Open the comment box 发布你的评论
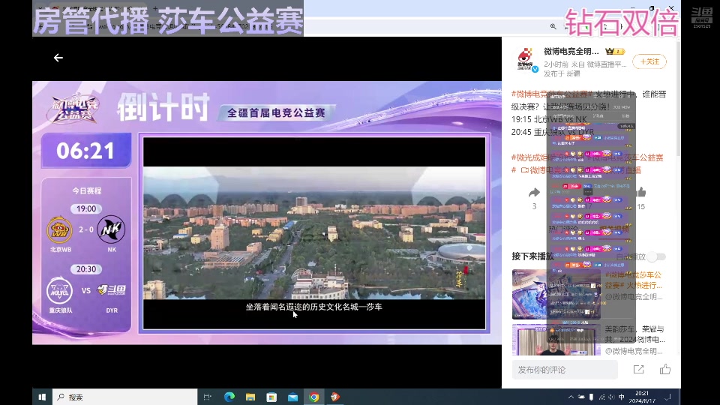Viewport: 720px width, 405px height. pyautogui.click(x=565, y=370)
